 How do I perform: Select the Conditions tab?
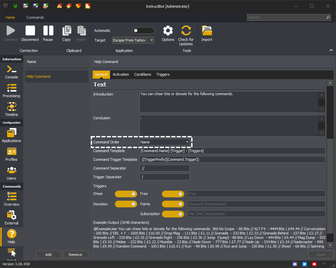coord(142,74)
